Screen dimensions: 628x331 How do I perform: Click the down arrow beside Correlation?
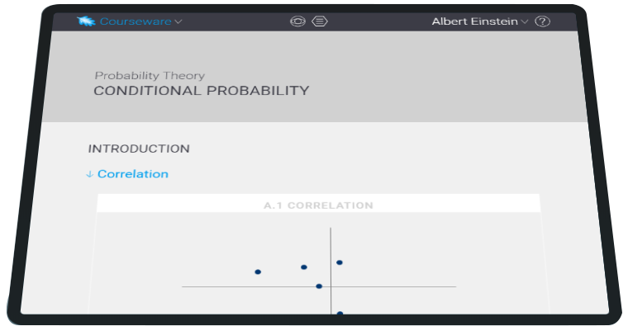pyautogui.click(x=90, y=174)
